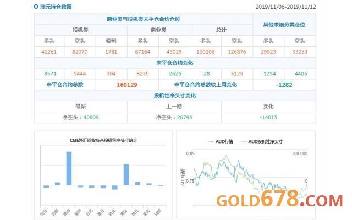The image size is (352, 220).
Task: Select the change value -1254
Action: [x=268, y=74]
